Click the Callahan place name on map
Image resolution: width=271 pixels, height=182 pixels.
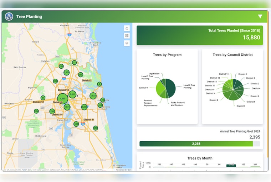[x=45, y=61]
